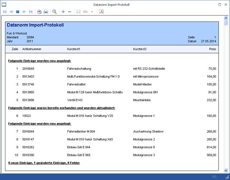Print the import protocol
230x180 pixels.
coord(45,12)
